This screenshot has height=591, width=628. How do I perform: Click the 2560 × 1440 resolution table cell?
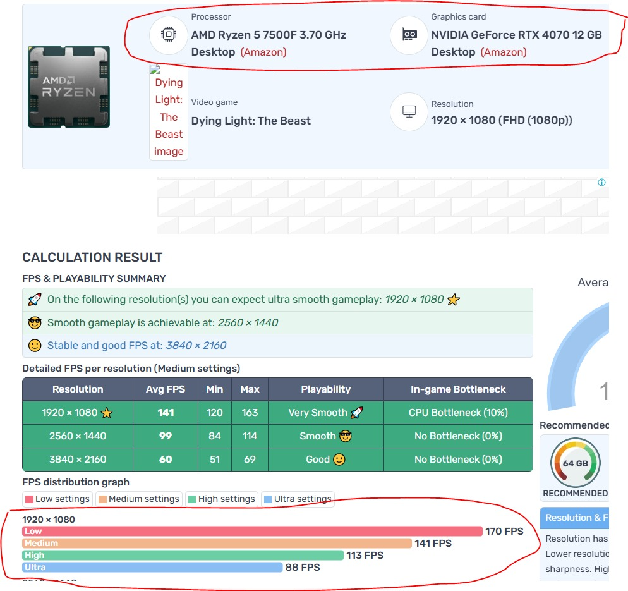click(78, 436)
